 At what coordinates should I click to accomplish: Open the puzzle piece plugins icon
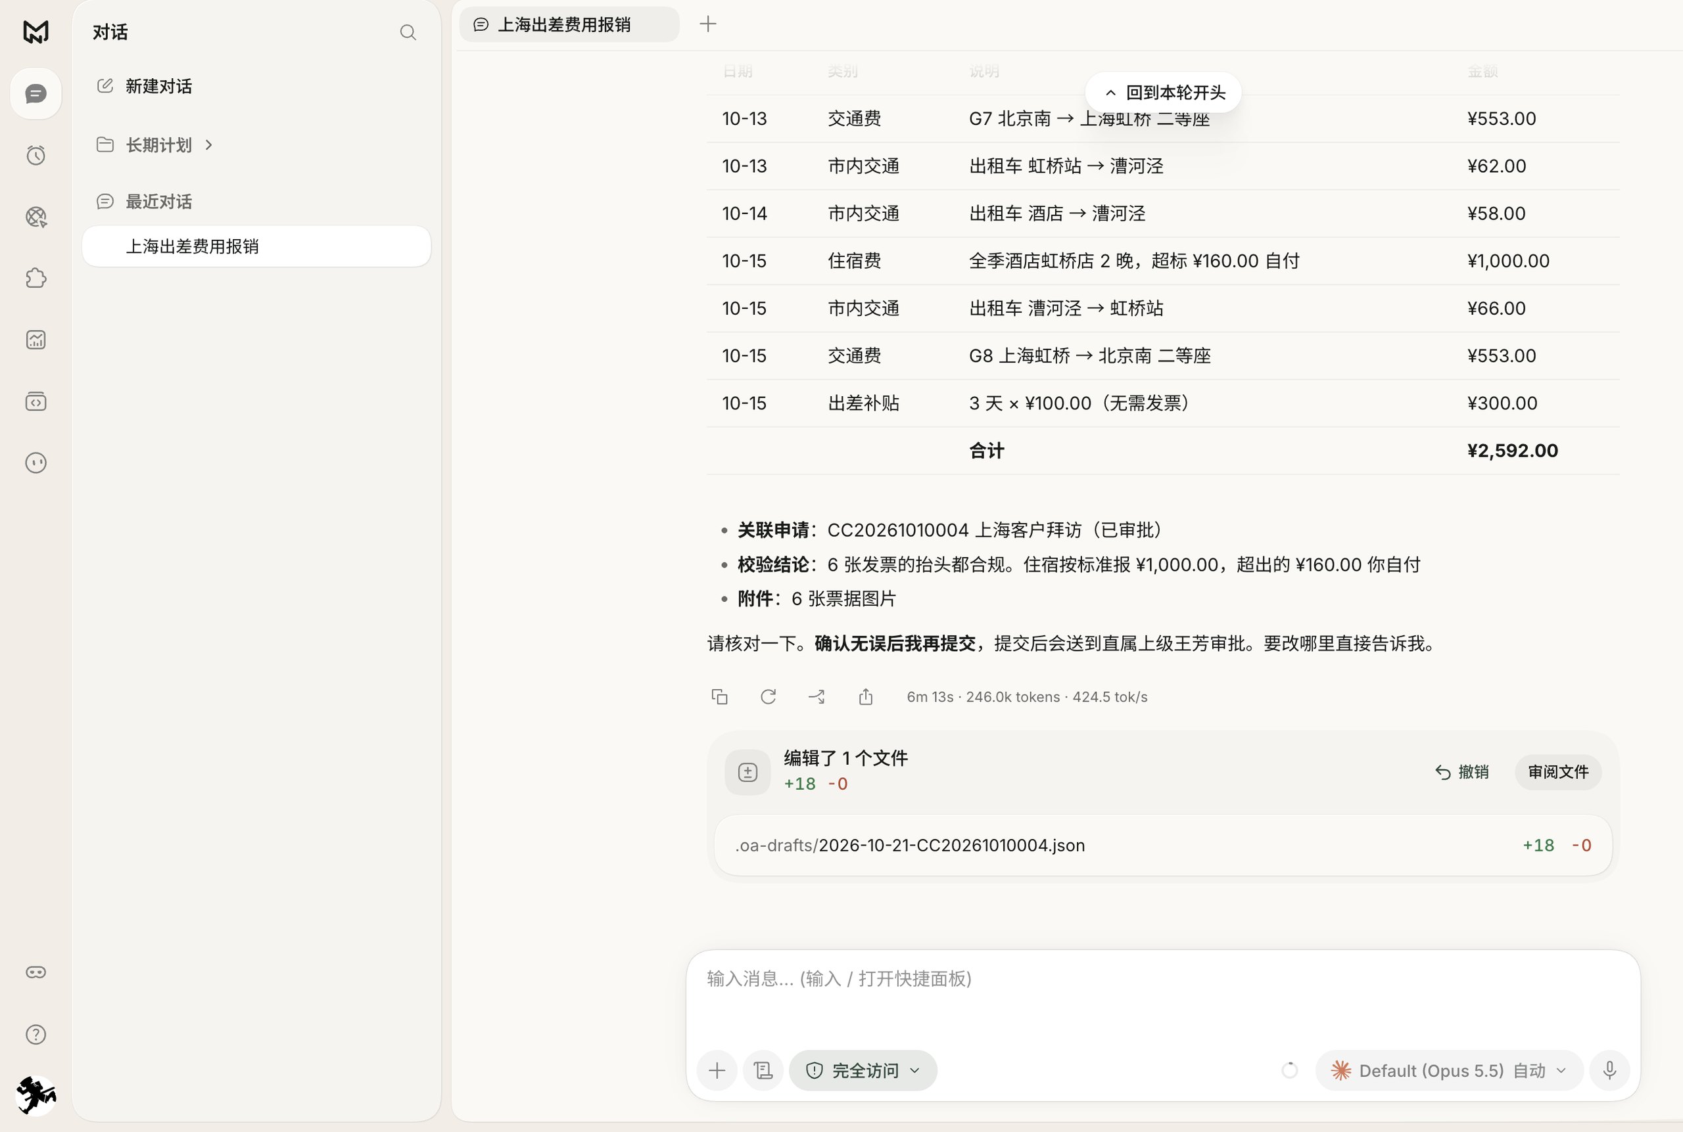(x=36, y=278)
